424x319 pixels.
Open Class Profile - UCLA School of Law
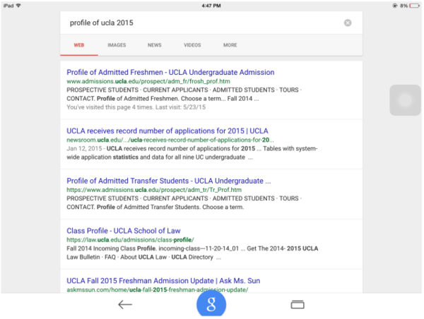[124, 231]
